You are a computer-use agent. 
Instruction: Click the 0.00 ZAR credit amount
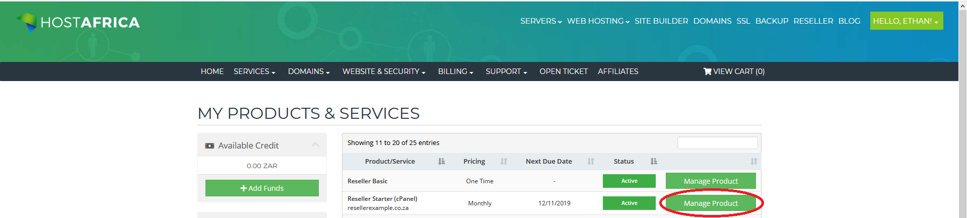click(x=262, y=166)
